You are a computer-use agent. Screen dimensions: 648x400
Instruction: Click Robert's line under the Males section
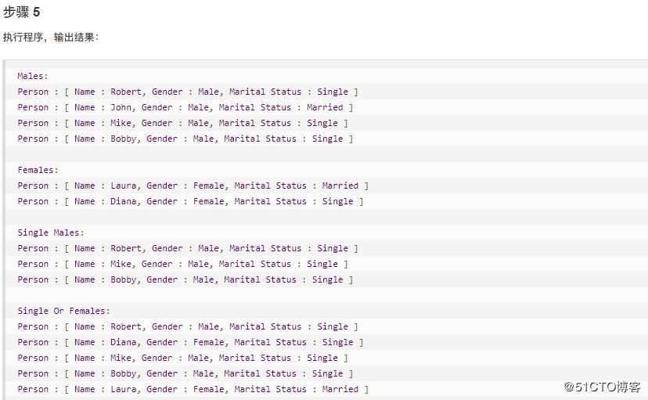[x=188, y=92]
